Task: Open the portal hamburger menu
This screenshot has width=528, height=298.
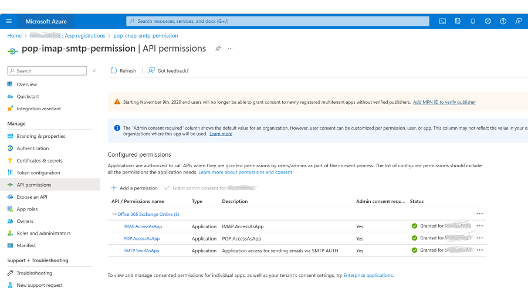Action: [x=9, y=21]
